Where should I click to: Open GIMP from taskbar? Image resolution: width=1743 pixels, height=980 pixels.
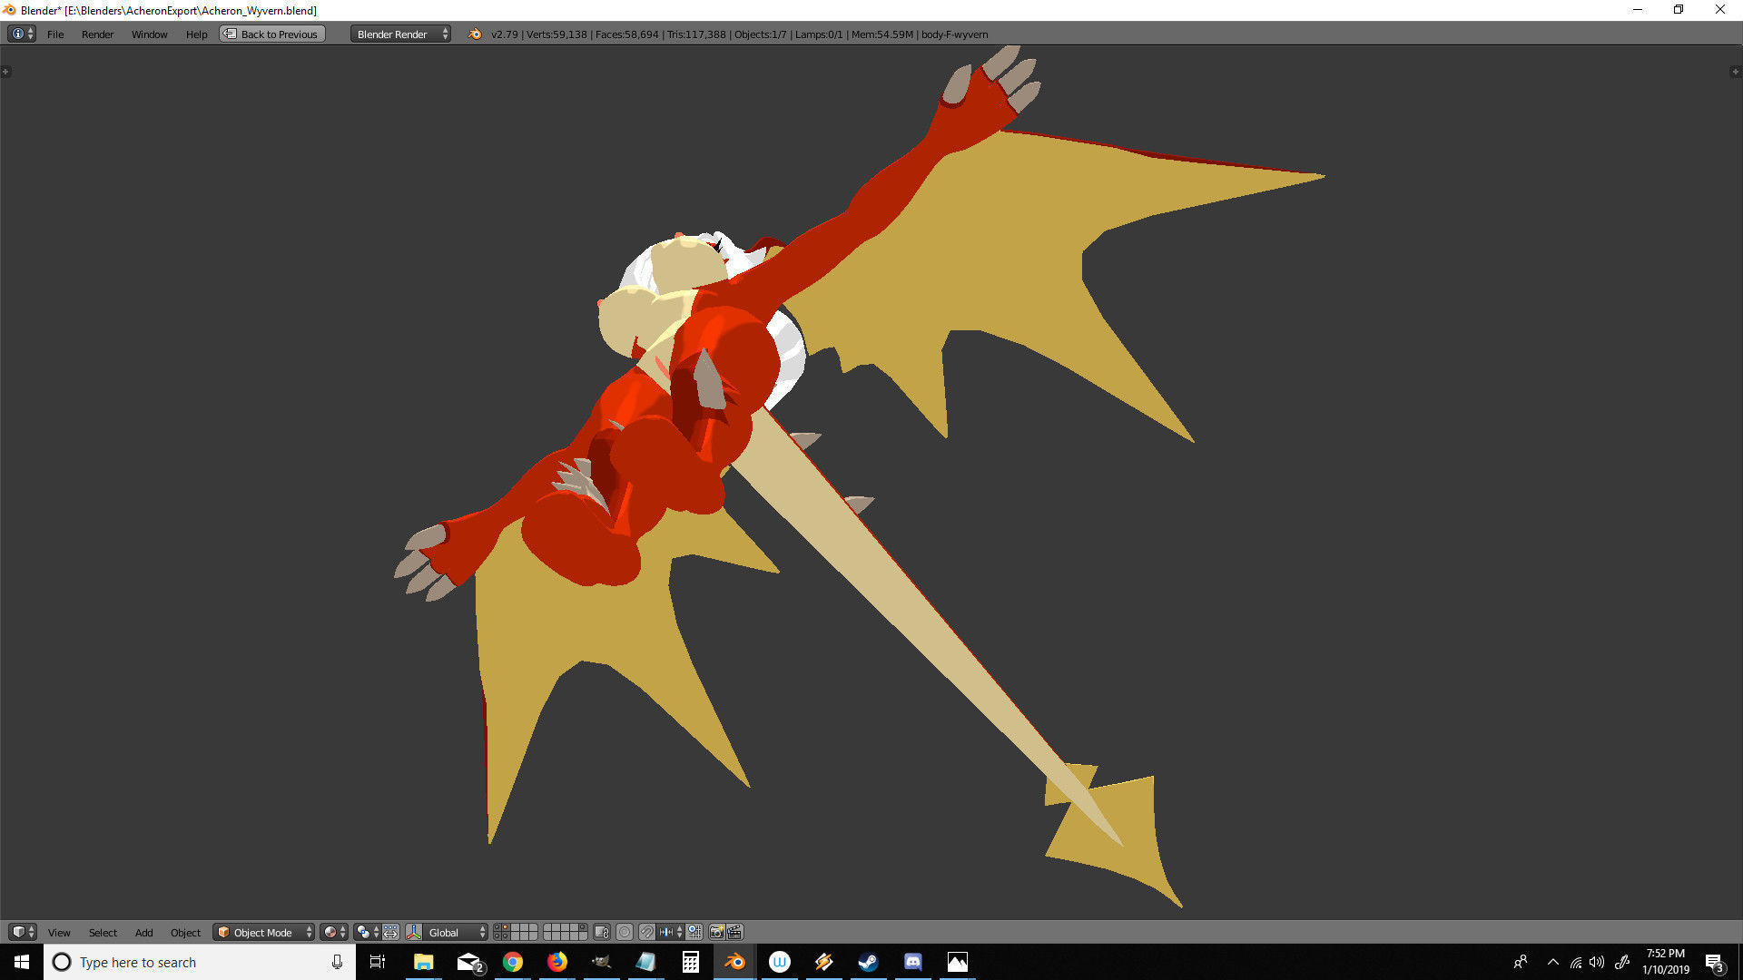click(602, 962)
